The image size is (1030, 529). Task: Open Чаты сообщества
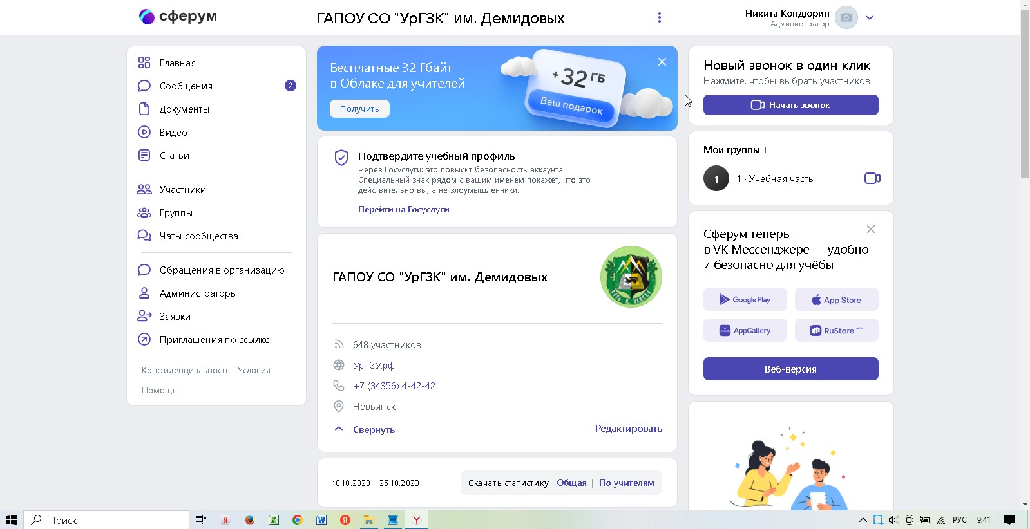coord(199,236)
